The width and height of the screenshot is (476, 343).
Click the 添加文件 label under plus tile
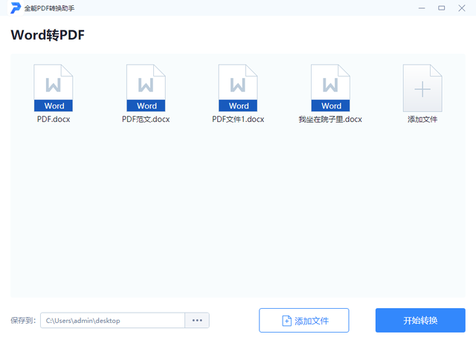[422, 120]
